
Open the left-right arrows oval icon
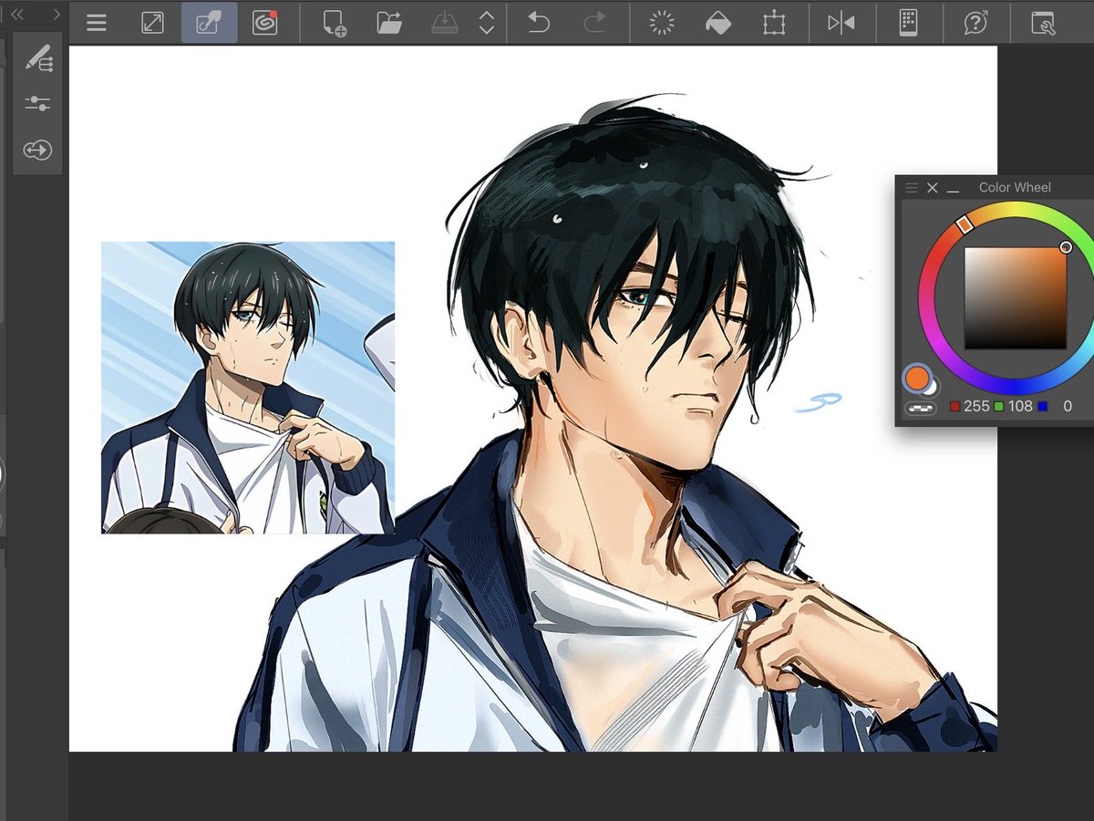coord(38,150)
